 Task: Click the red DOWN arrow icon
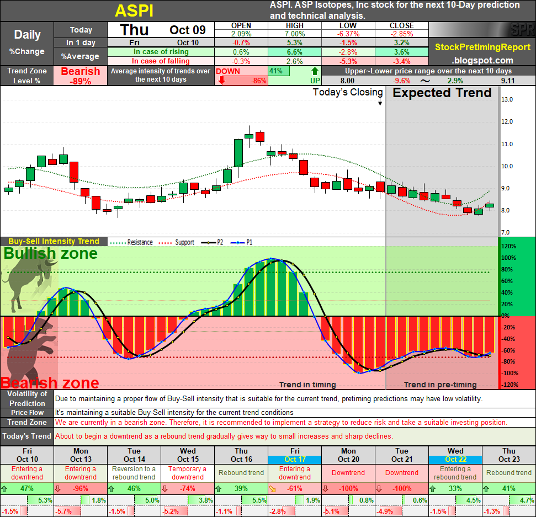(x=221, y=81)
